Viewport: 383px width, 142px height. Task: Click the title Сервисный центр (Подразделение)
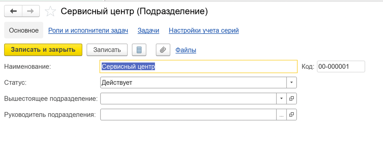coord(134,11)
